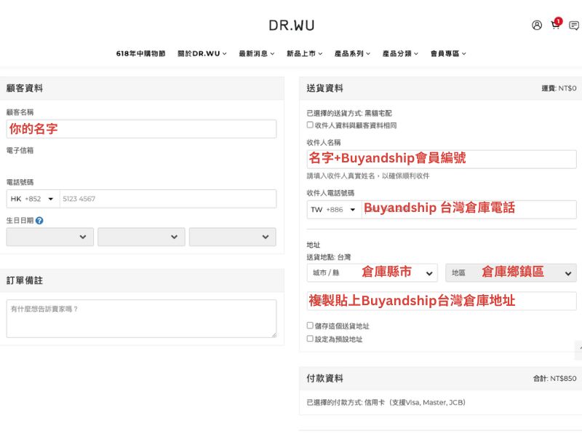The height and width of the screenshot is (437, 582).
Task: Open the chat message icon
Action: 574,25
